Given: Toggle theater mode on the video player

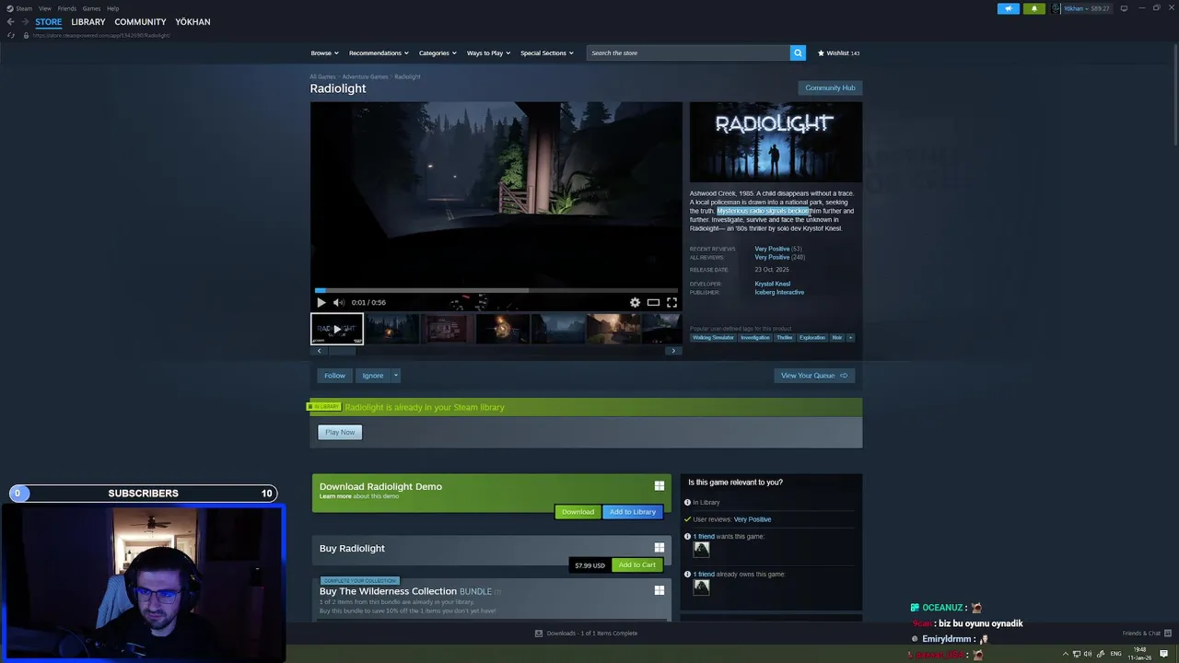Looking at the screenshot, I should (653, 302).
